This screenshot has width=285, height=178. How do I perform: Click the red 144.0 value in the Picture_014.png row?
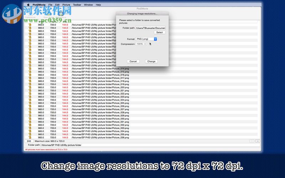point(65,69)
